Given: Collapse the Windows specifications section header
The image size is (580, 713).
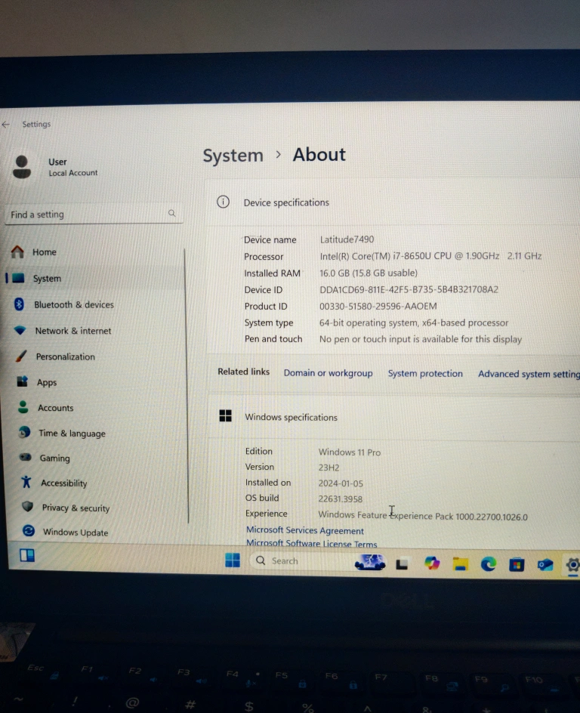Looking at the screenshot, I should pos(394,417).
